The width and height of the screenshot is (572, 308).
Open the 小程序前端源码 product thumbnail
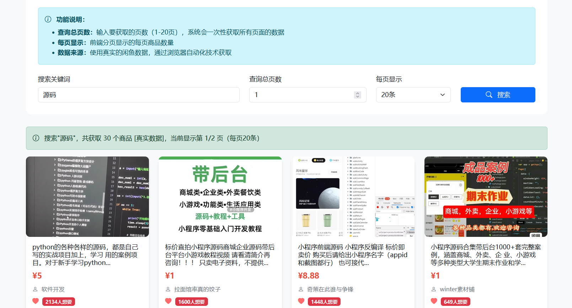pyautogui.click(x=353, y=197)
